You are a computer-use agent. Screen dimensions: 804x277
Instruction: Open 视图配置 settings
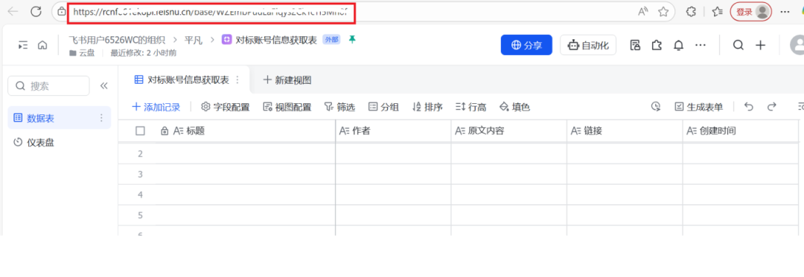coord(287,107)
